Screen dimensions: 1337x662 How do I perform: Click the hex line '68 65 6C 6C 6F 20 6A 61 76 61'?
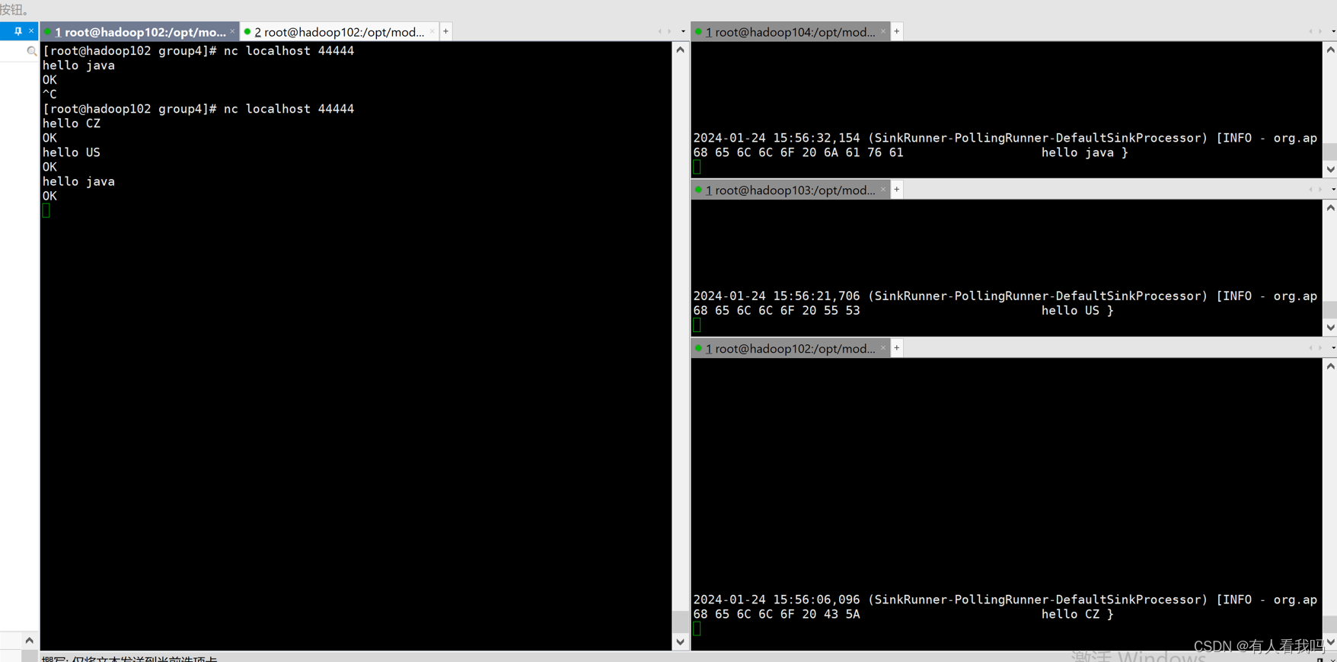(x=798, y=152)
